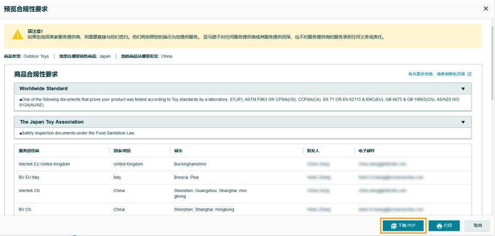Select the BV EU Italy provider row
The image size is (495, 236).
pyautogui.click(x=29, y=178)
